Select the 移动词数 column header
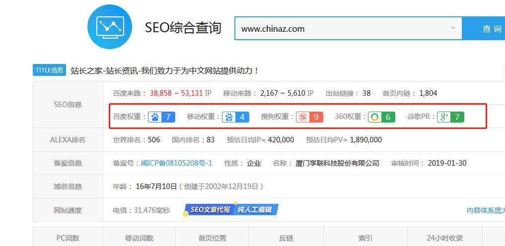The width and height of the screenshot is (505, 246). pos(139,238)
